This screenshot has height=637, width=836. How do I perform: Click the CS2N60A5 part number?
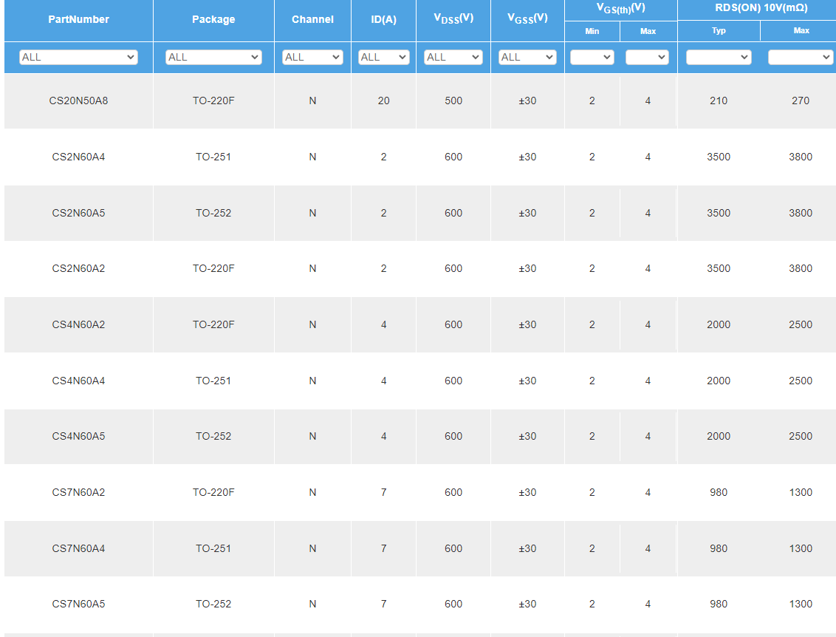pos(78,213)
